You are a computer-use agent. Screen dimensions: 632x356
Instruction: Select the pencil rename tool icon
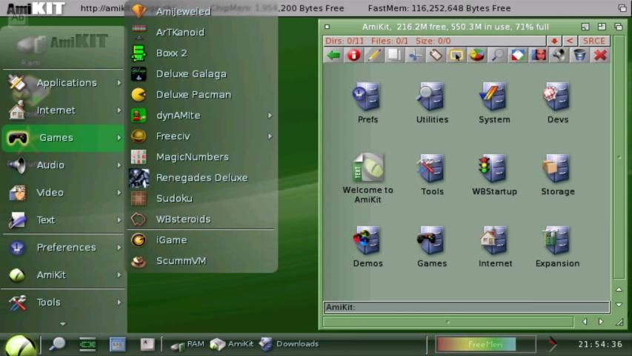click(374, 56)
